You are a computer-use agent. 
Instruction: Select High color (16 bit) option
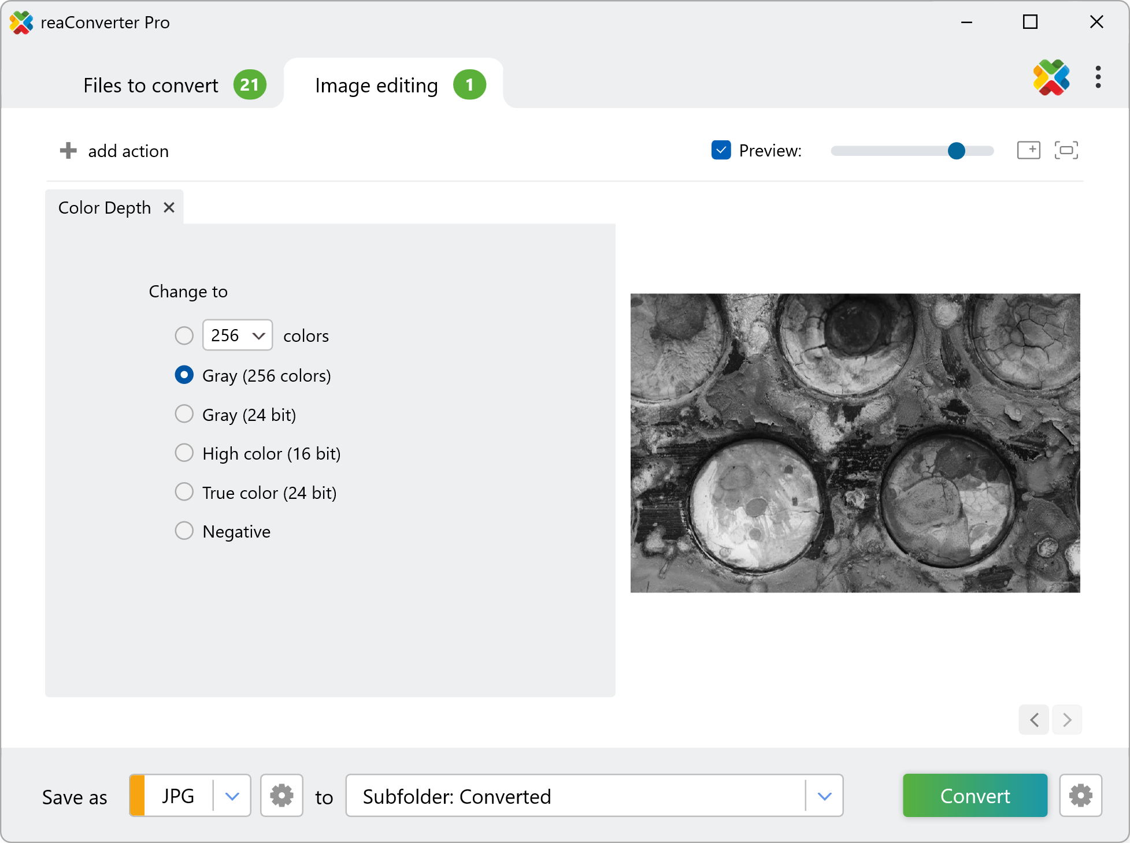(184, 453)
